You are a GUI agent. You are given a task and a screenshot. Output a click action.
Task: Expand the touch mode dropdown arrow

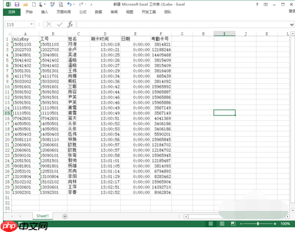click(45, 4)
